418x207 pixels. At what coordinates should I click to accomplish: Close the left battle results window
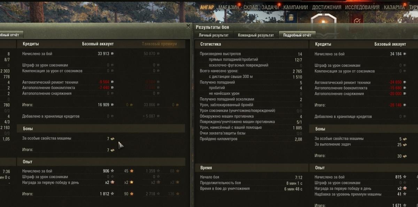pyautogui.click(x=188, y=26)
